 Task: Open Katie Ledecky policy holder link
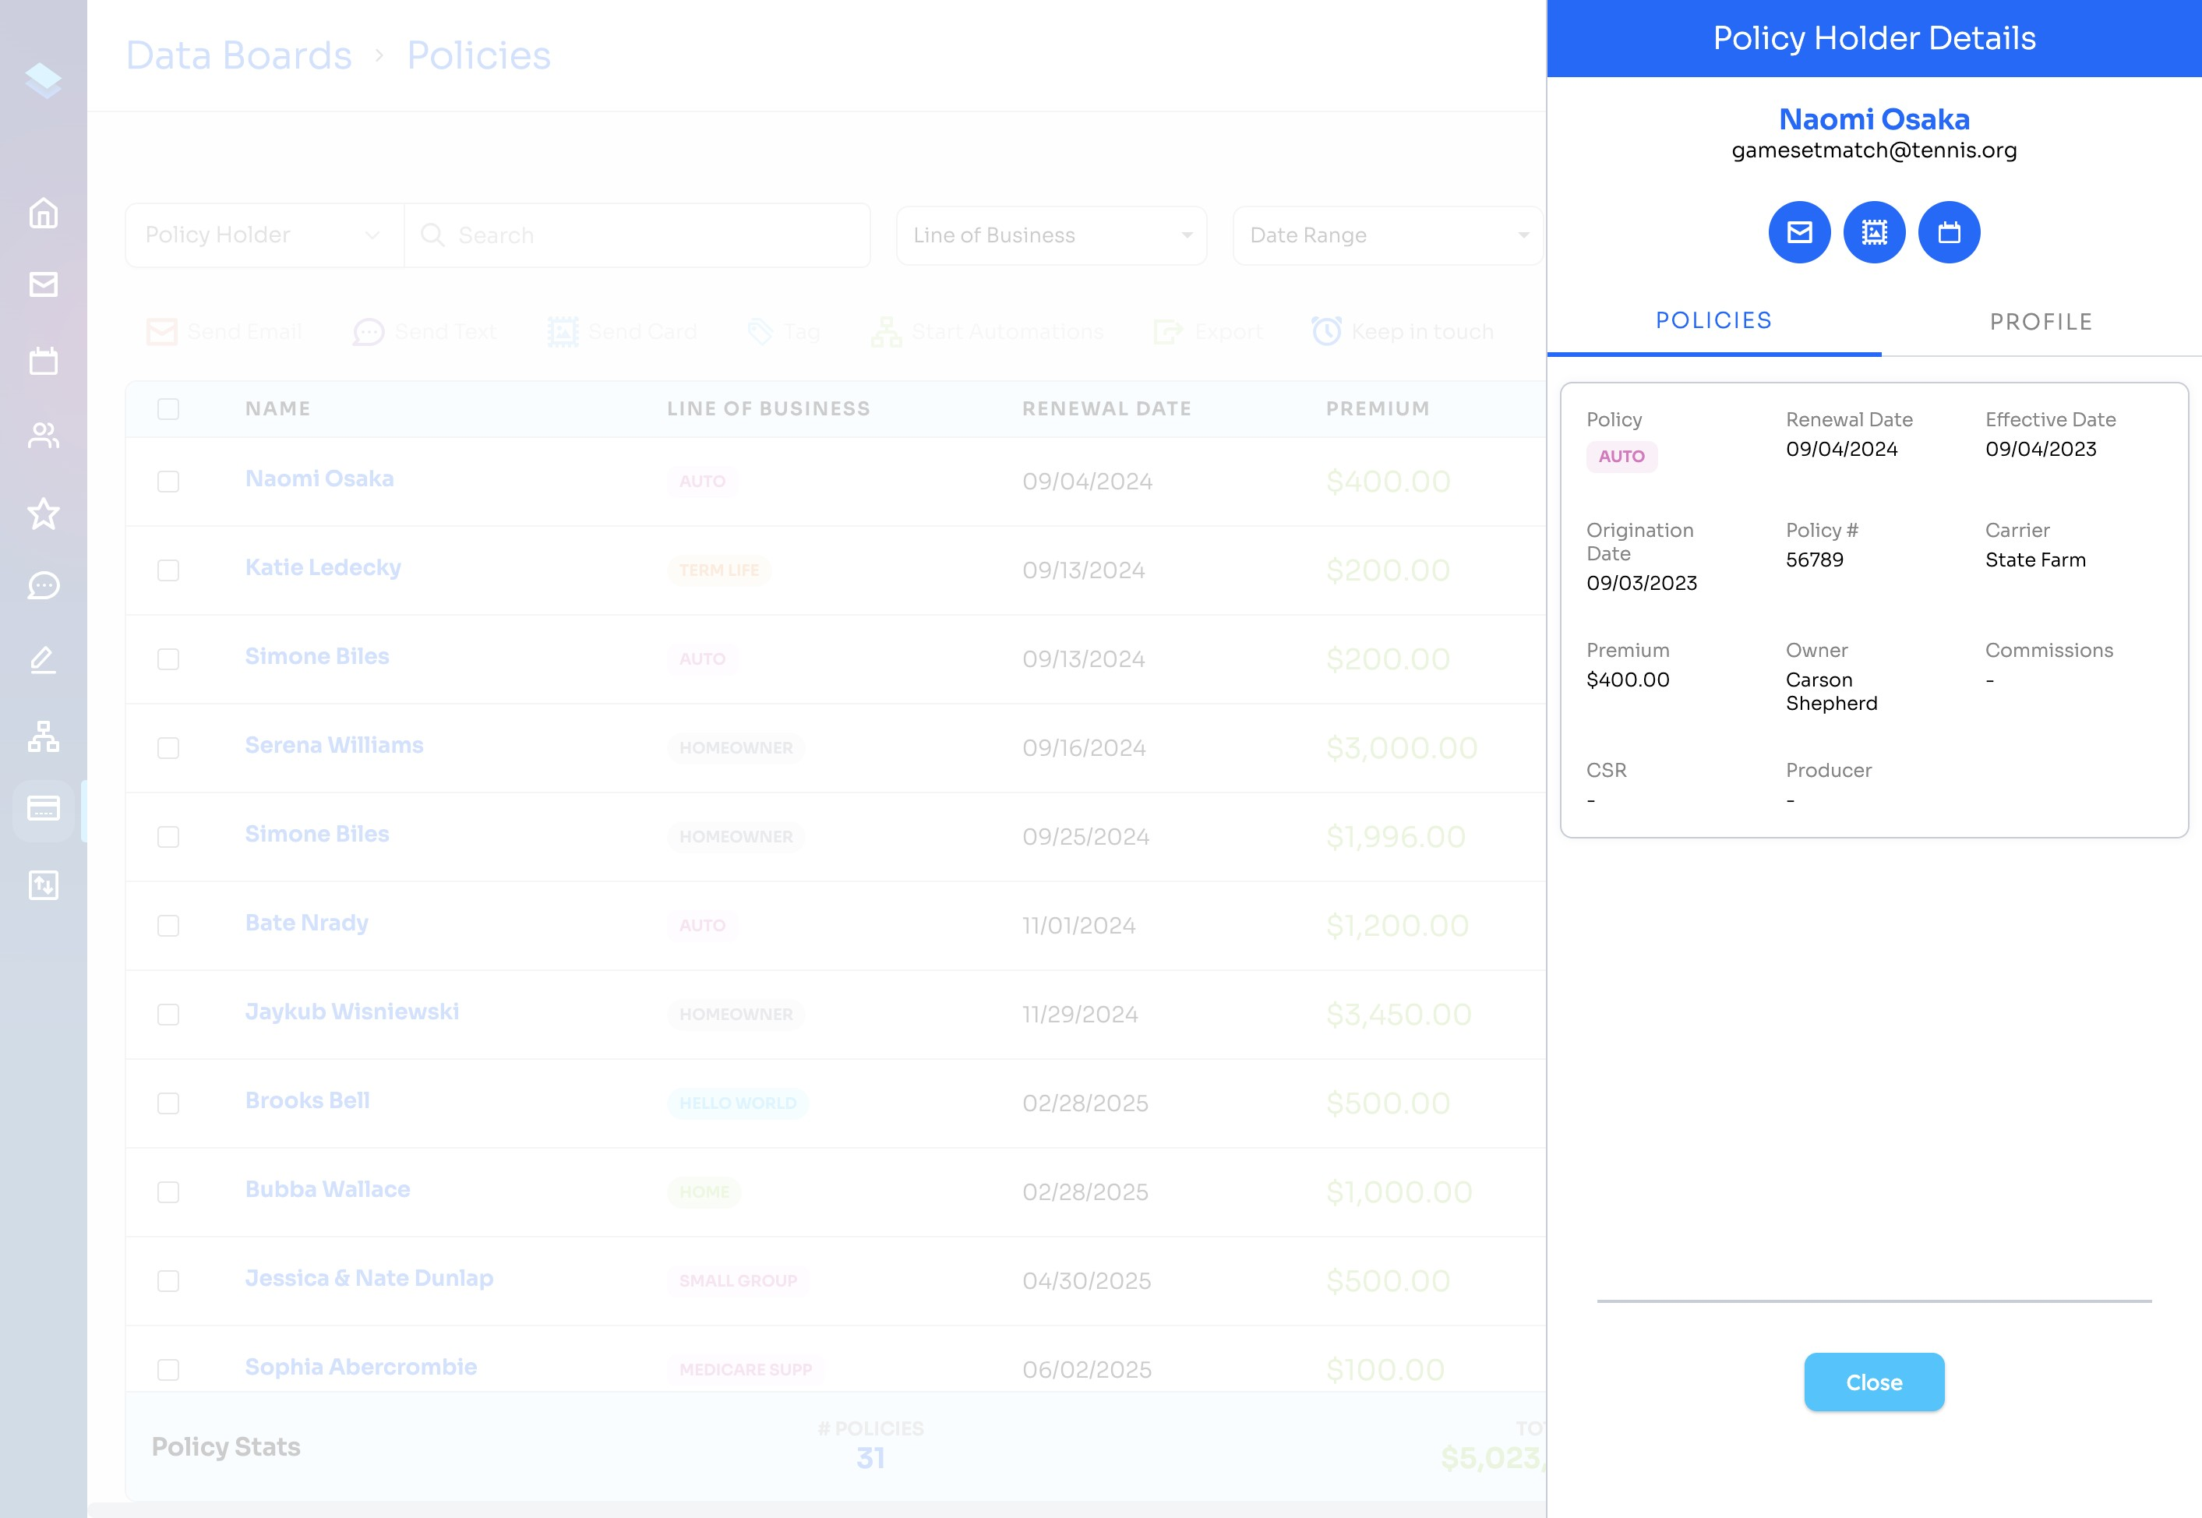[x=323, y=568]
